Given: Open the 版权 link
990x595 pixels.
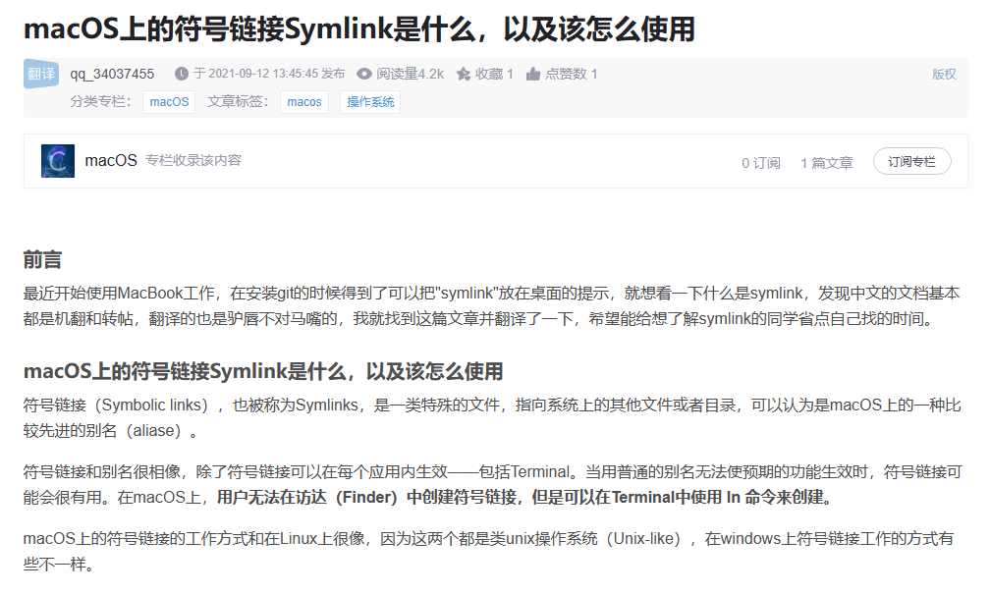Looking at the screenshot, I should point(944,74).
